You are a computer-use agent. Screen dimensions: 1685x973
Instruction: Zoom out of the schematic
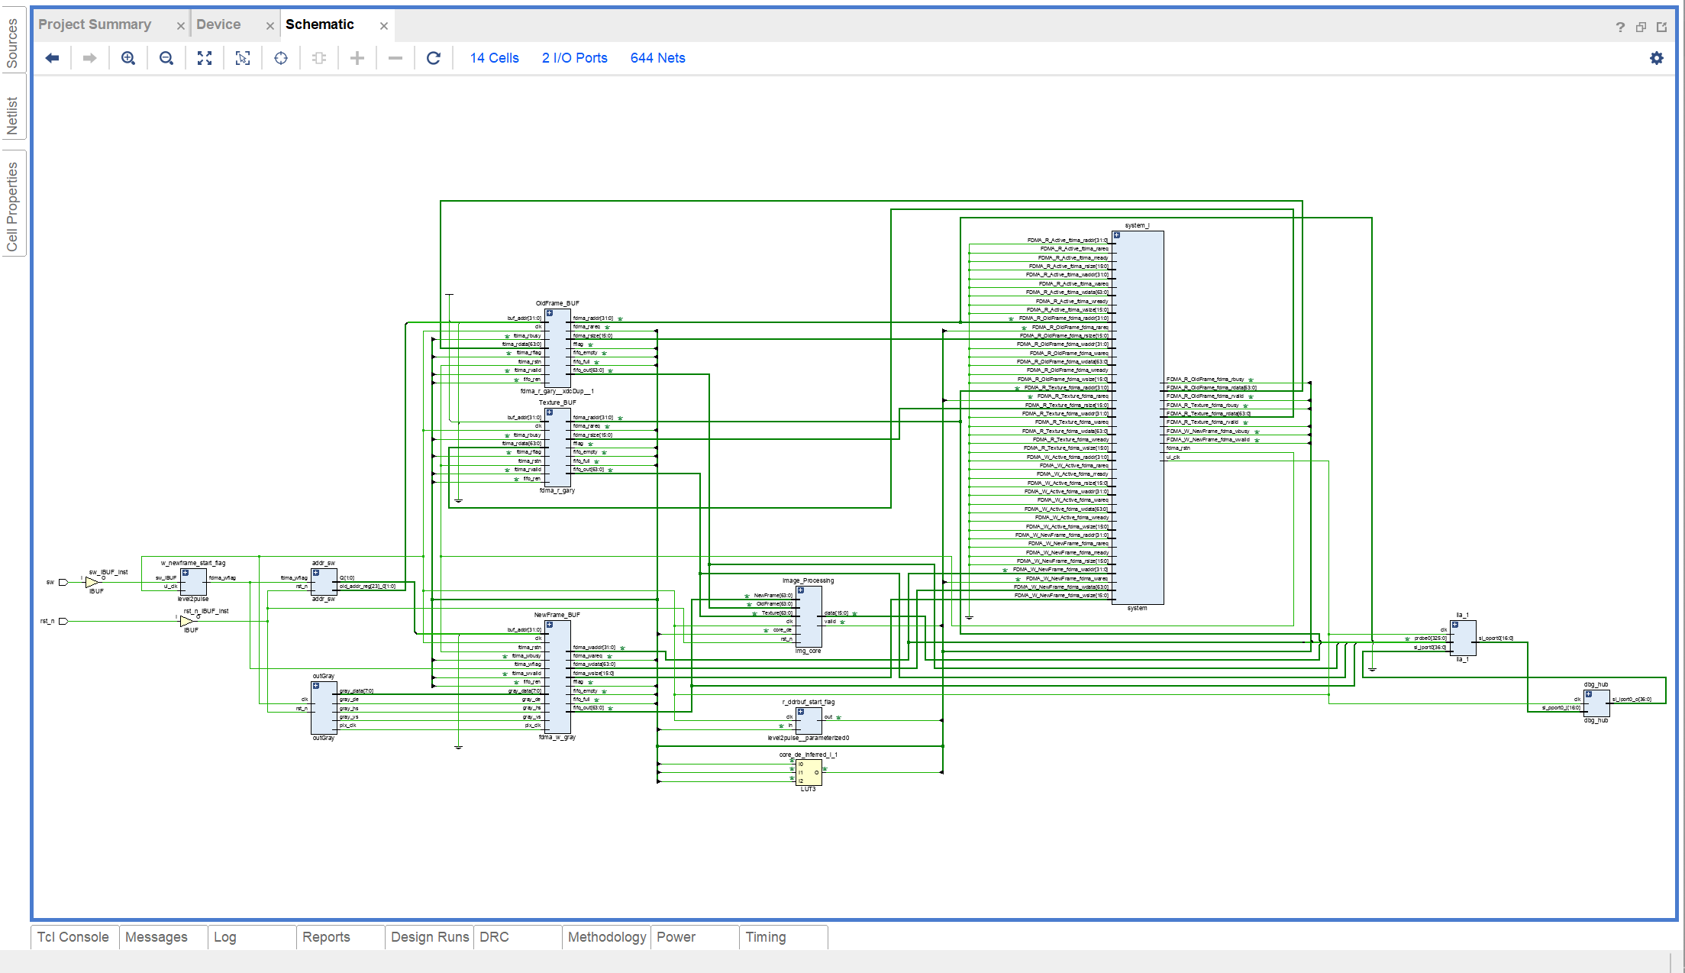(x=166, y=58)
